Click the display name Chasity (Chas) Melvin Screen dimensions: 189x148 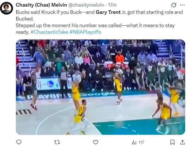tap(41, 5)
